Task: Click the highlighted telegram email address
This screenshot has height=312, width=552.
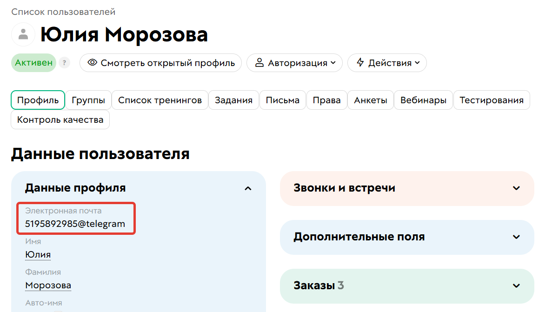Action: point(74,224)
